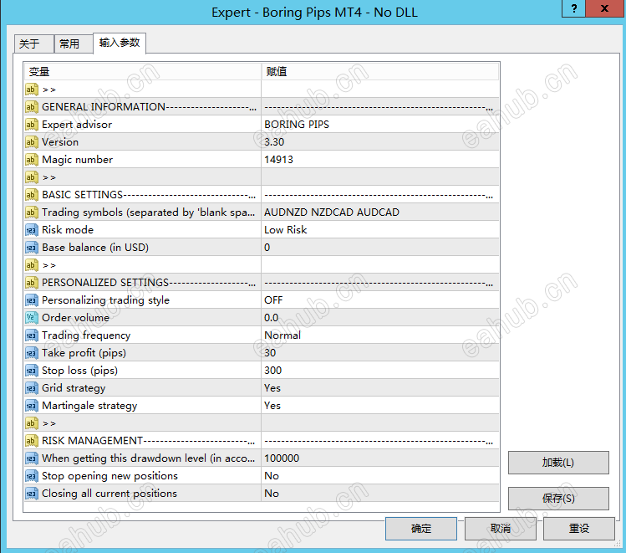Image resolution: width=626 pixels, height=553 pixels.
Task: Confirm with the 确定 button
Action: (421, 529)
